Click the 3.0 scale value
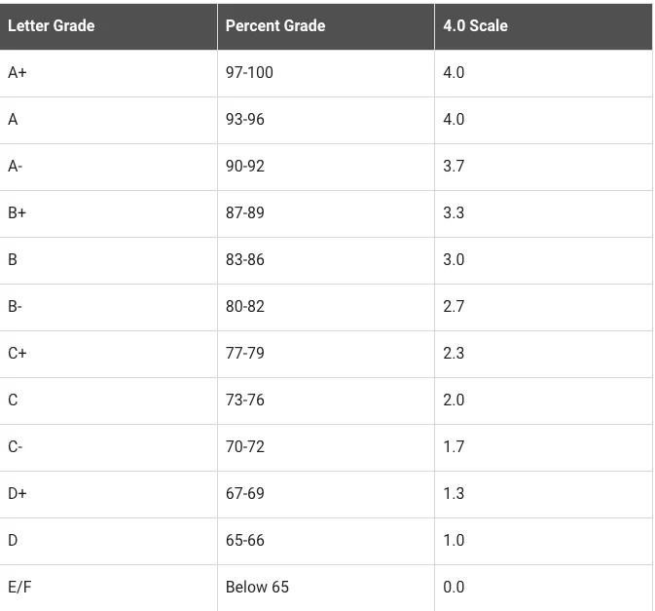Viewport: 655px width, 611px height. tap(454, 260)
